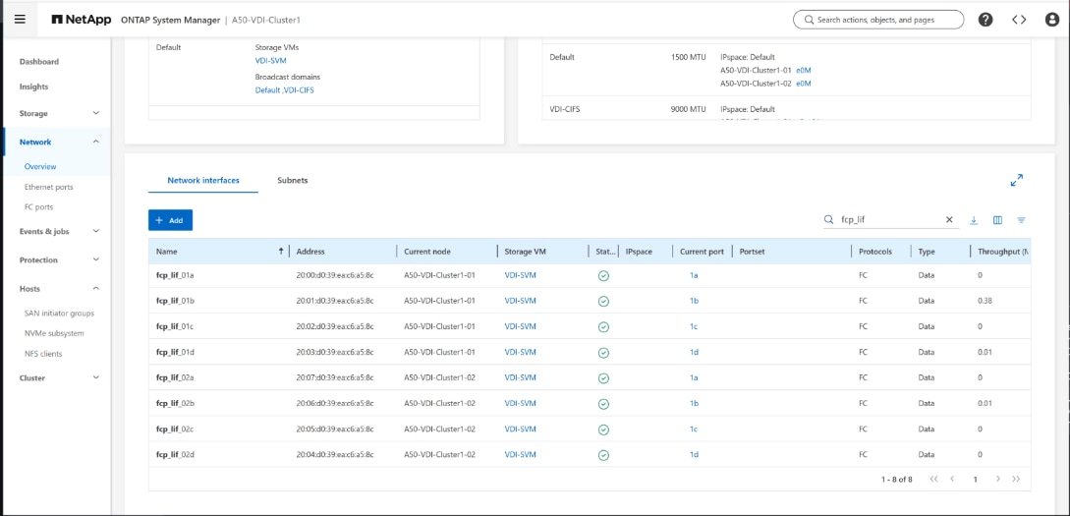Click the Current node column header

click(x=427, y=252)
